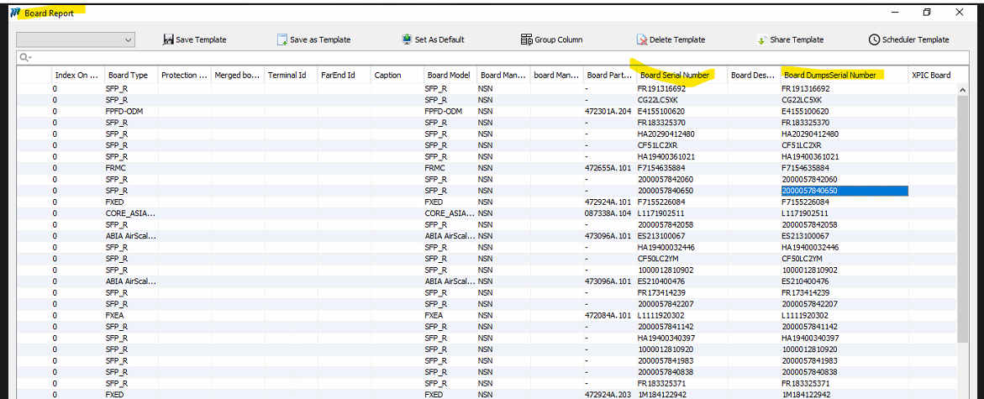Screen dimensions: 984x399
Task: Select the Board DumpsSerial Number column header
Action: pos(829,75)
